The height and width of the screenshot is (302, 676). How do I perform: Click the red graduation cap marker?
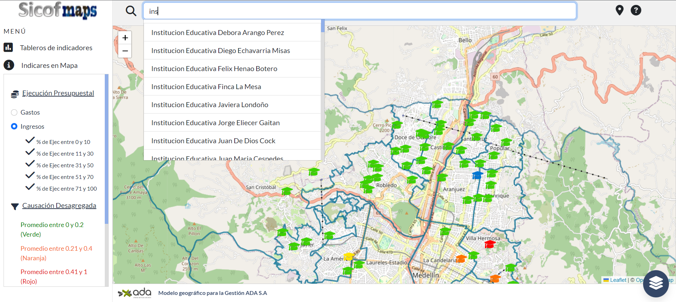[489, 244]
